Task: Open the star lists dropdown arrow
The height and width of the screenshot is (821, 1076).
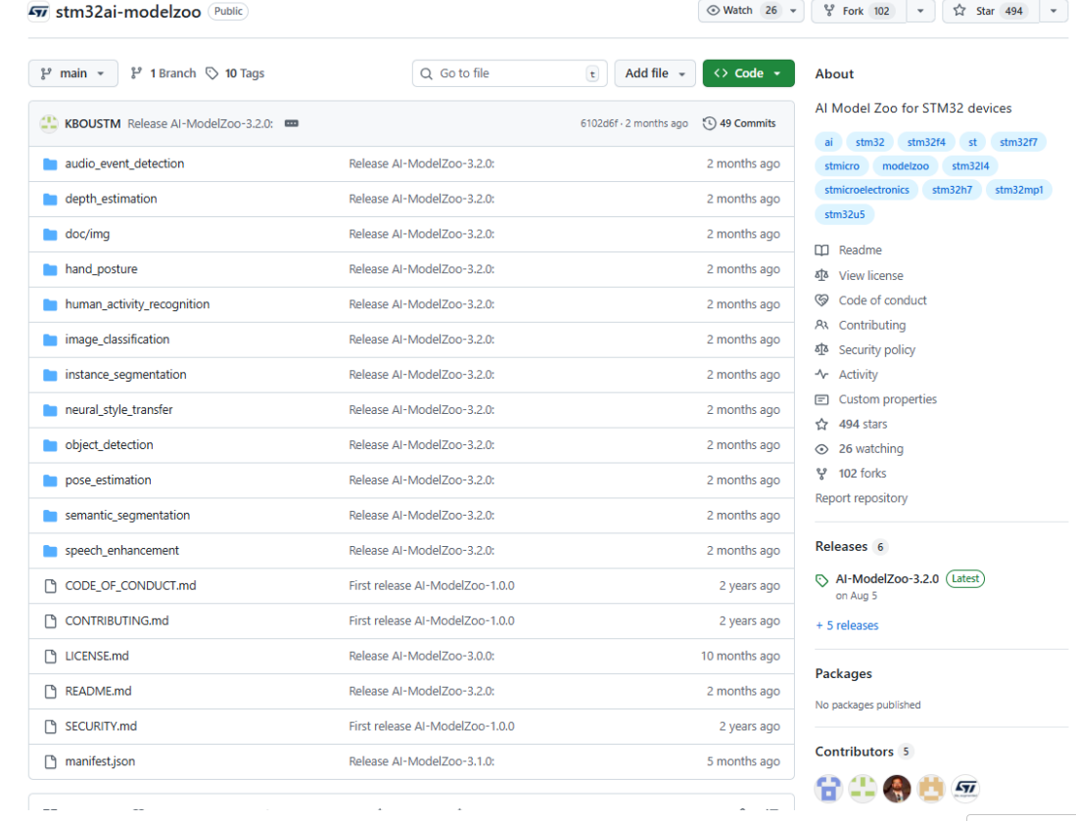Action: (x=1053, y=11)
